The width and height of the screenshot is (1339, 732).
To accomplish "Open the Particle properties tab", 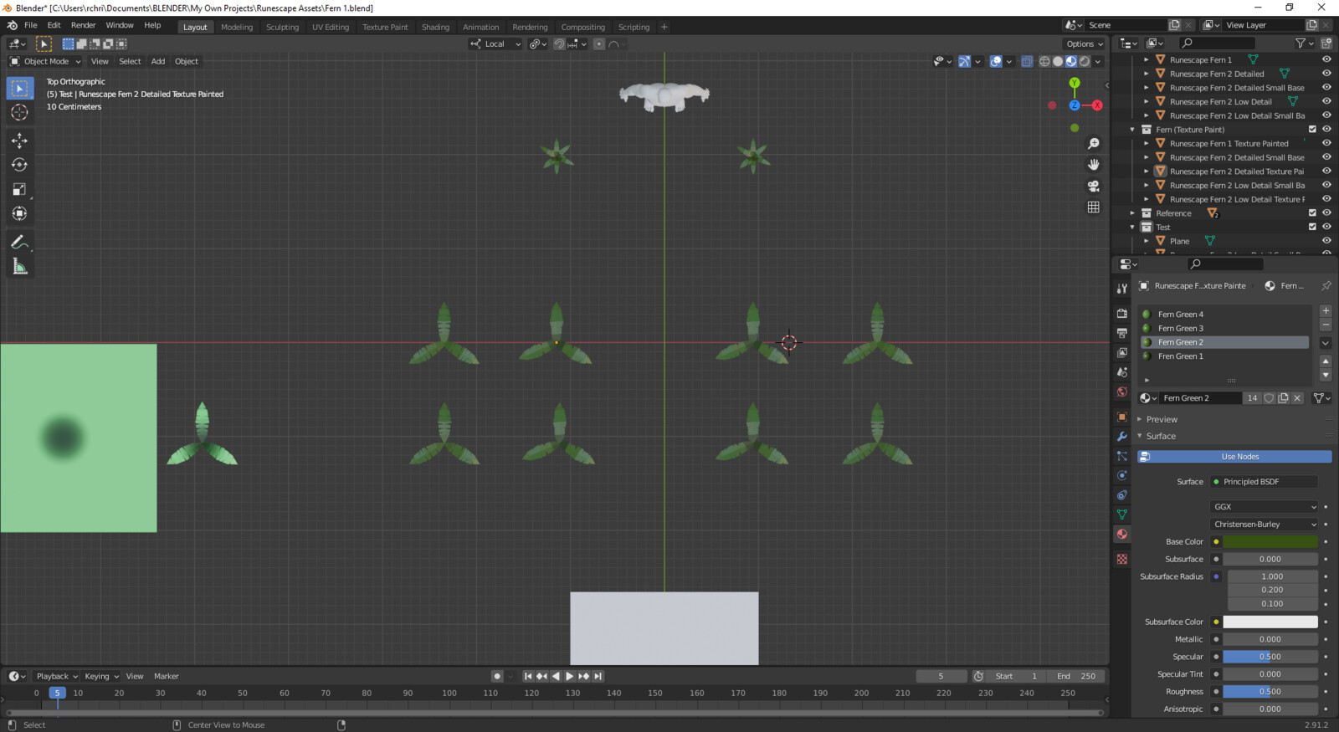I will [1122, 456].
